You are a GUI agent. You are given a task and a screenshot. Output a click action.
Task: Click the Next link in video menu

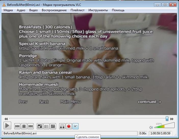44,102
